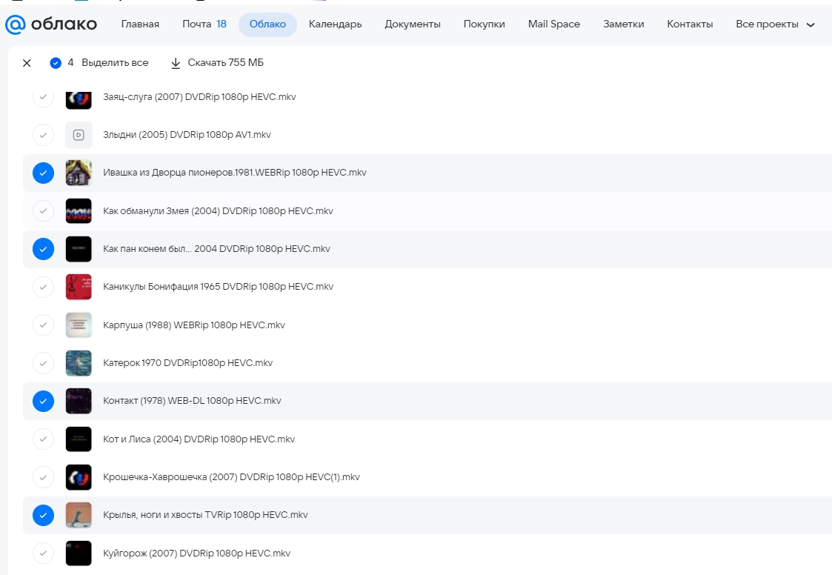Click thumbnail of Катерок 1970
Screen dimensions: 832x575
pyautogui.click(x=79, y=363)
